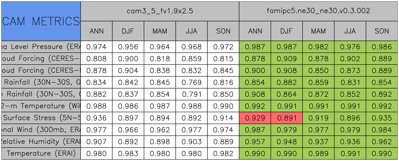399x161 pixels.
Task: Click the cell with value 0.808
Action: point(96,59)
